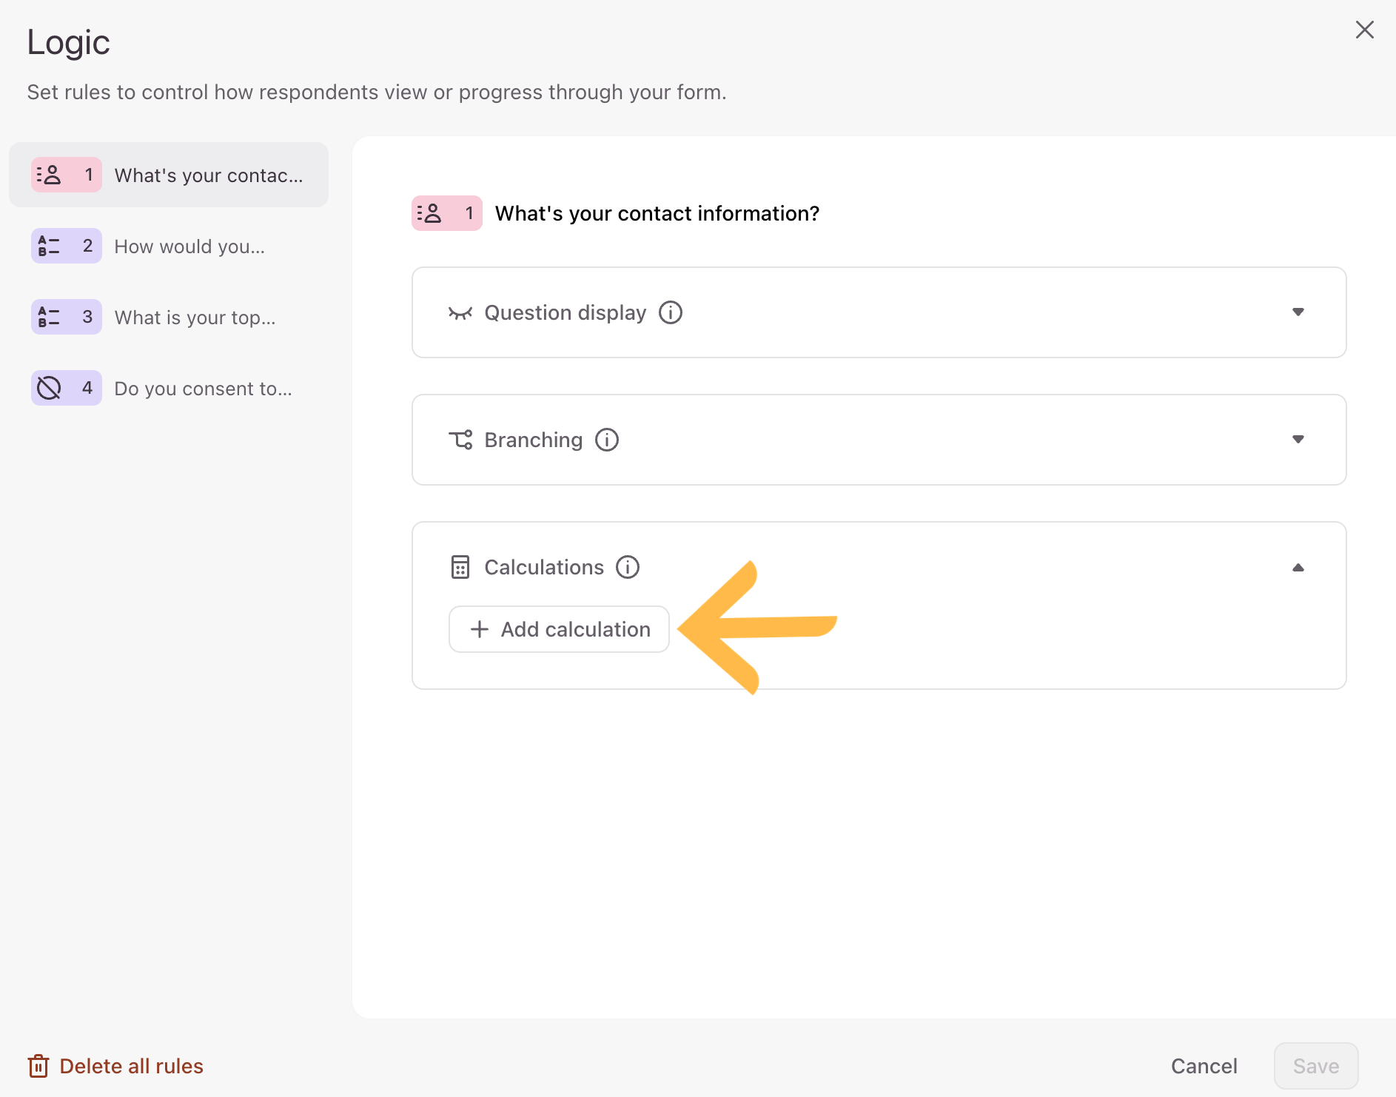Click the hidden-eye Question display icon
The width and height of the screenshot is (1396, 1097).
click(460, 313)
